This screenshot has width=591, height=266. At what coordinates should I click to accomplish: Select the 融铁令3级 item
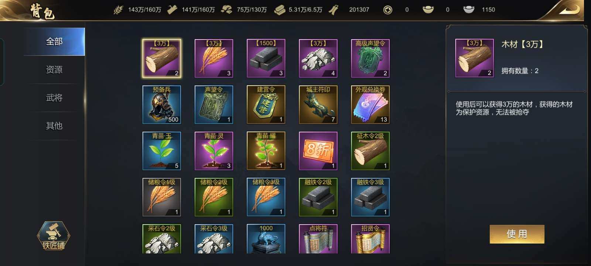(x=370, y=197)
